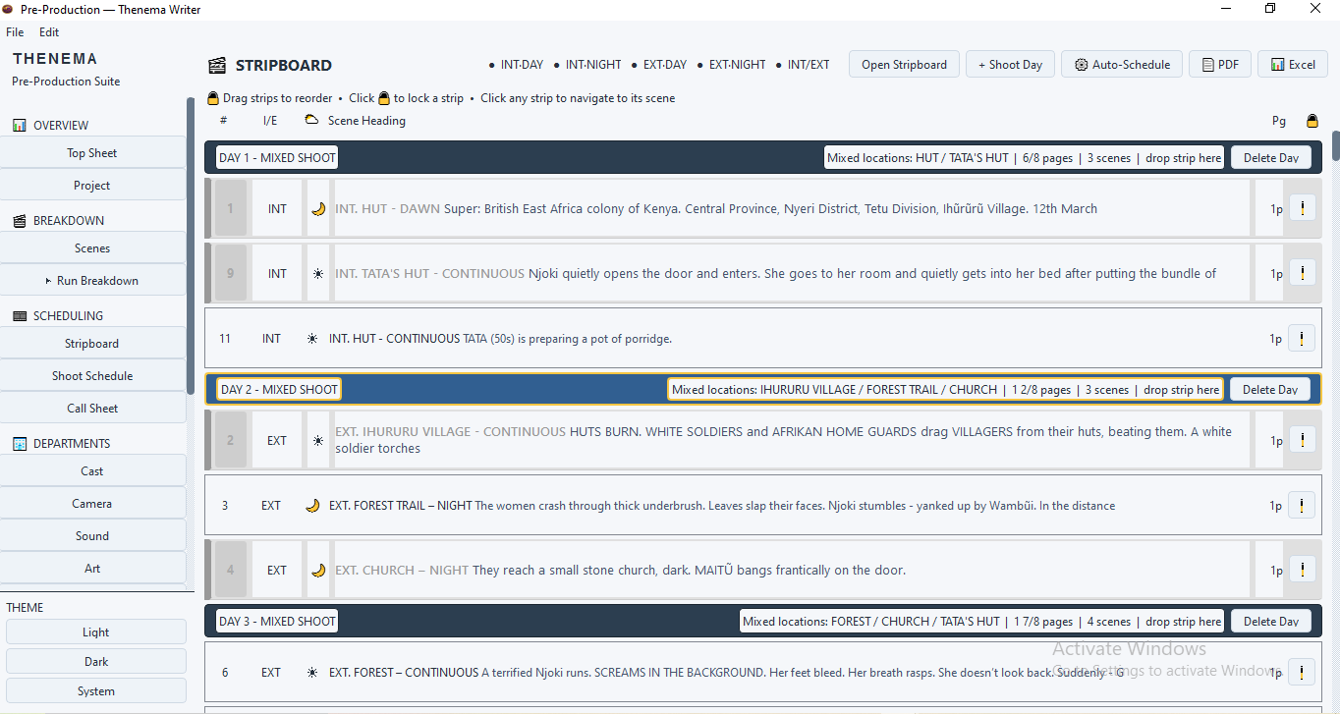The height and width of the screenshot is (714, 1340).
Task: Toggle lock on scene 3 FOREST TRAIL strip
Action: coord(1302,505)
